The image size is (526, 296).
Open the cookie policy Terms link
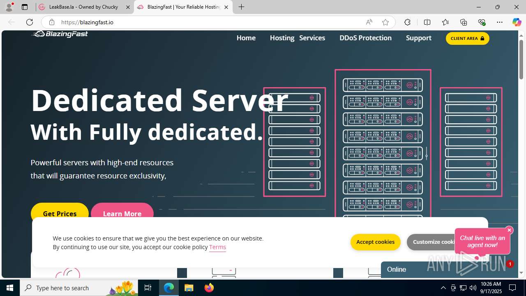point(217,247)
